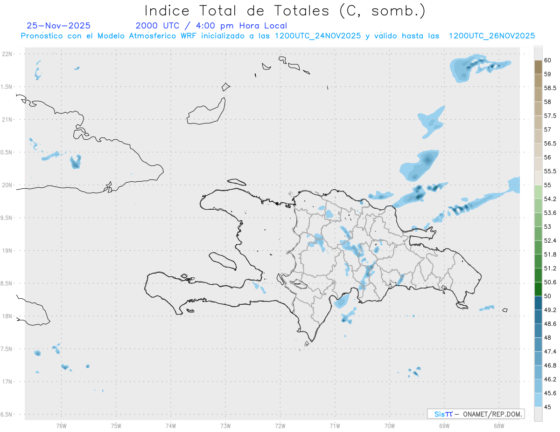
Task: Click the dark brown legend swatch between 59 and 60
Action: 538,67
